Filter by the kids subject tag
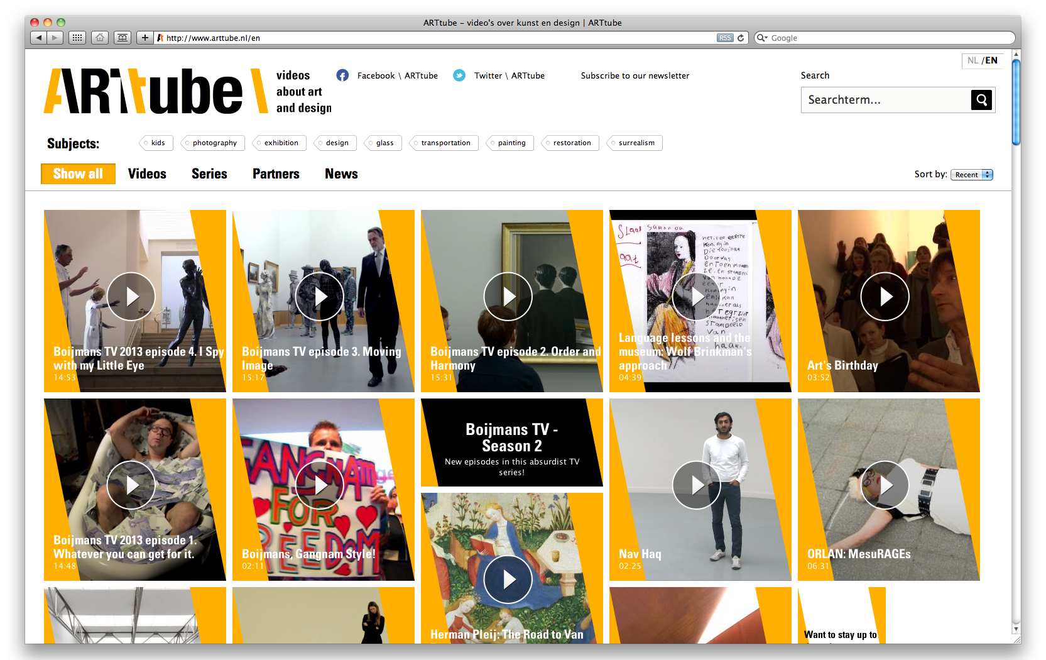Viewport: 1046px width, 660px height. (155, 143)
